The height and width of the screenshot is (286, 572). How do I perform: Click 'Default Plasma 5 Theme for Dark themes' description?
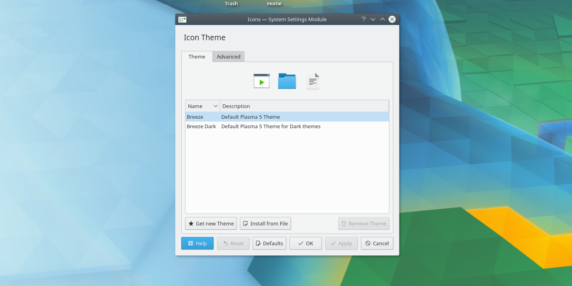tap(271, 126)
